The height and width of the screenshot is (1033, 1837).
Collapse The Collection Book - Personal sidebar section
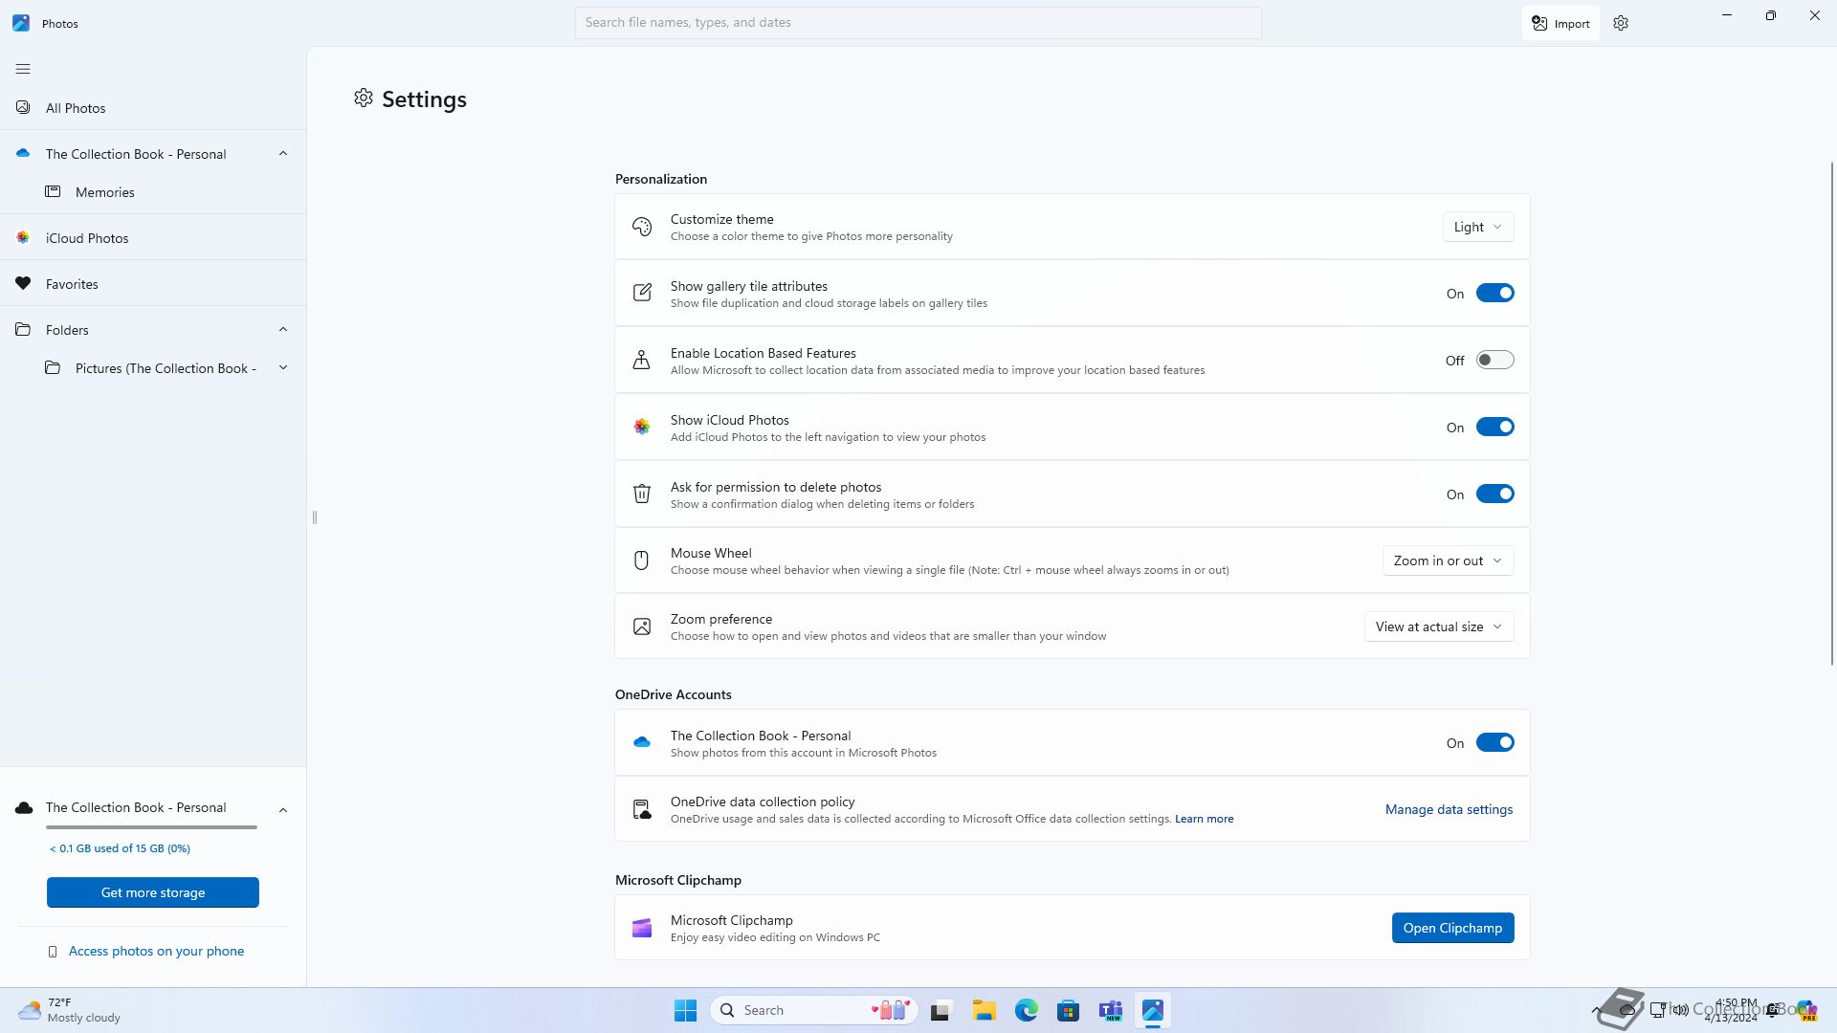click(x=283, y=153)
